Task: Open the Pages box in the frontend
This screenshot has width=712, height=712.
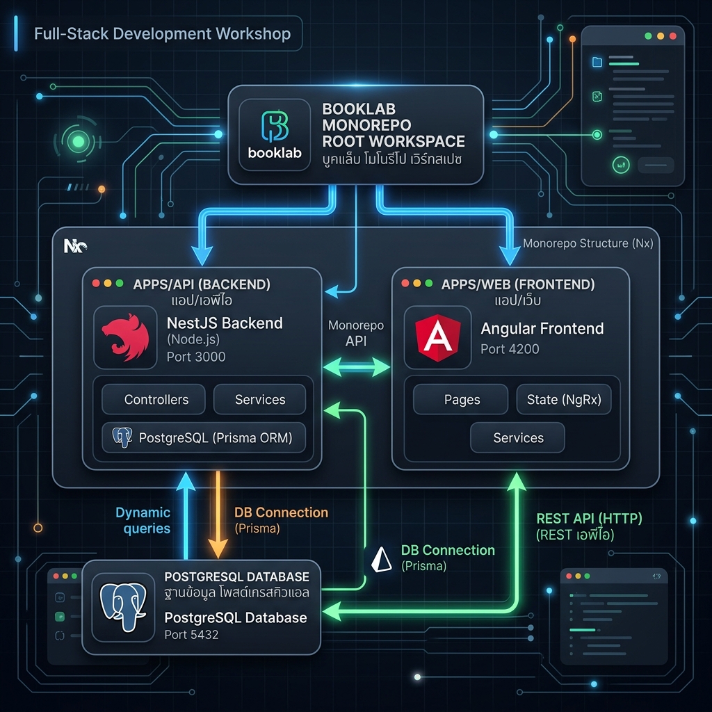Action: pos(460,400)
